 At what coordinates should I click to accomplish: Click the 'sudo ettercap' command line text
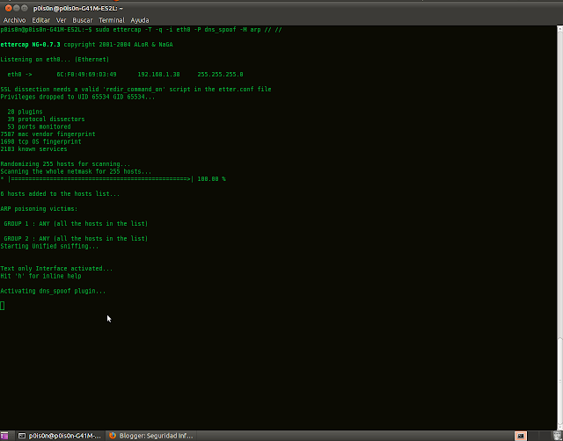coord(188,29)
